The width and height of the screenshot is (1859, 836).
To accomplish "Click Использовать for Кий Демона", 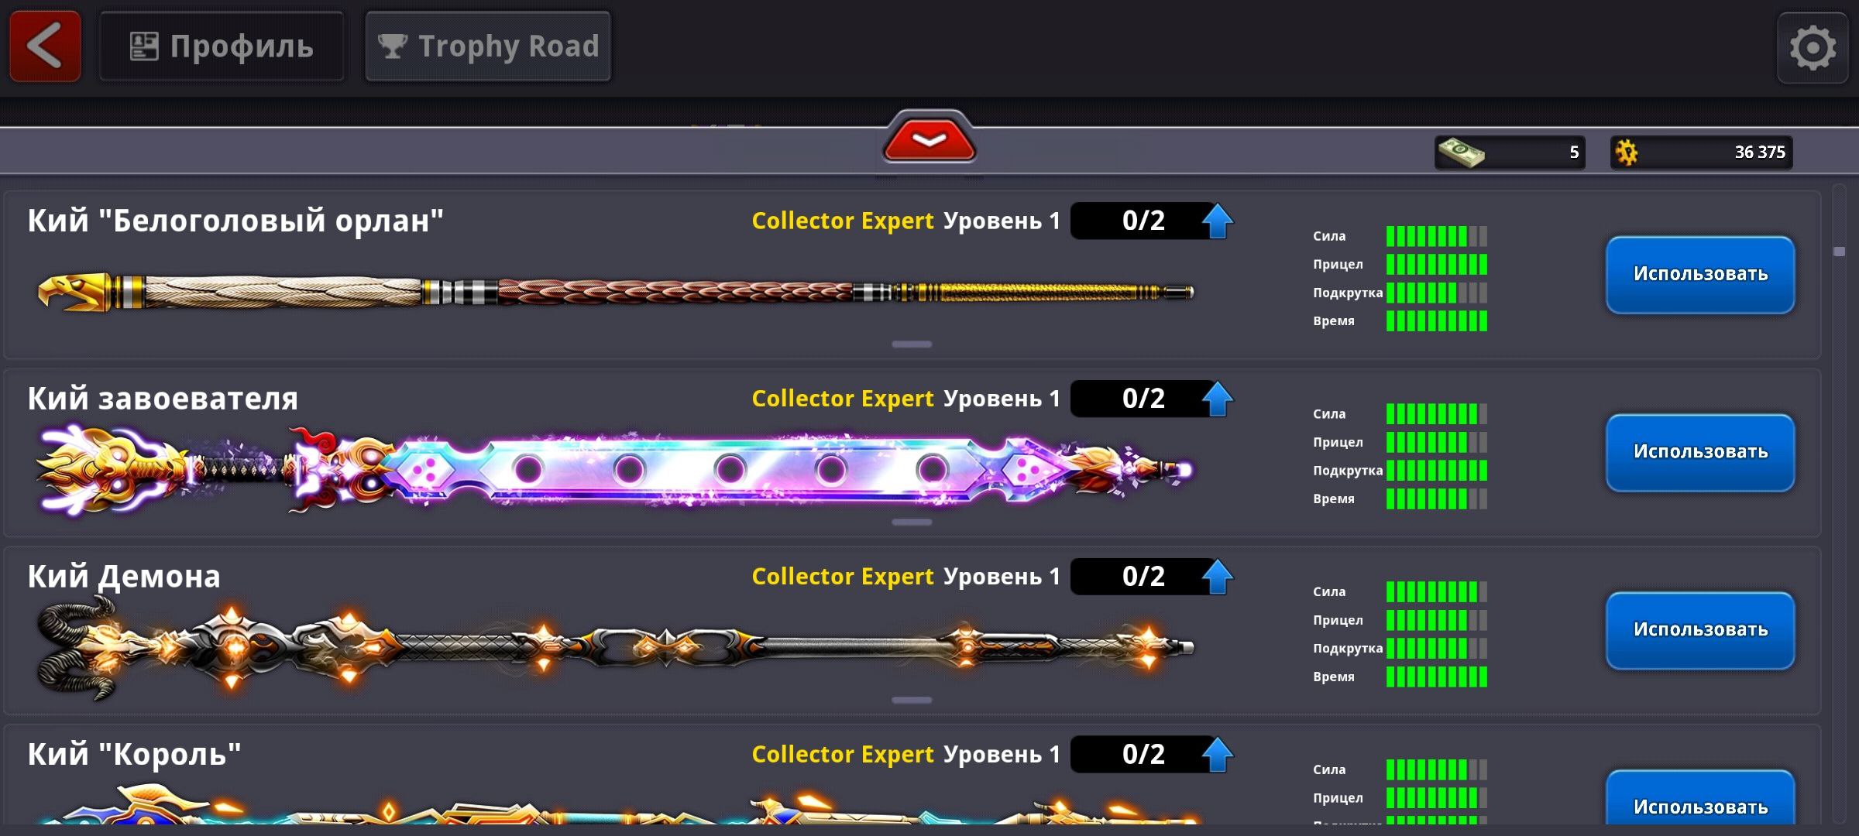I will pyautogui.click(x=1700, y=630).
